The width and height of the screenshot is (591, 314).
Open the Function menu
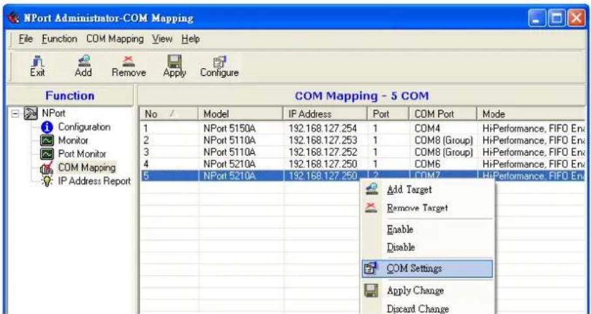59,39
